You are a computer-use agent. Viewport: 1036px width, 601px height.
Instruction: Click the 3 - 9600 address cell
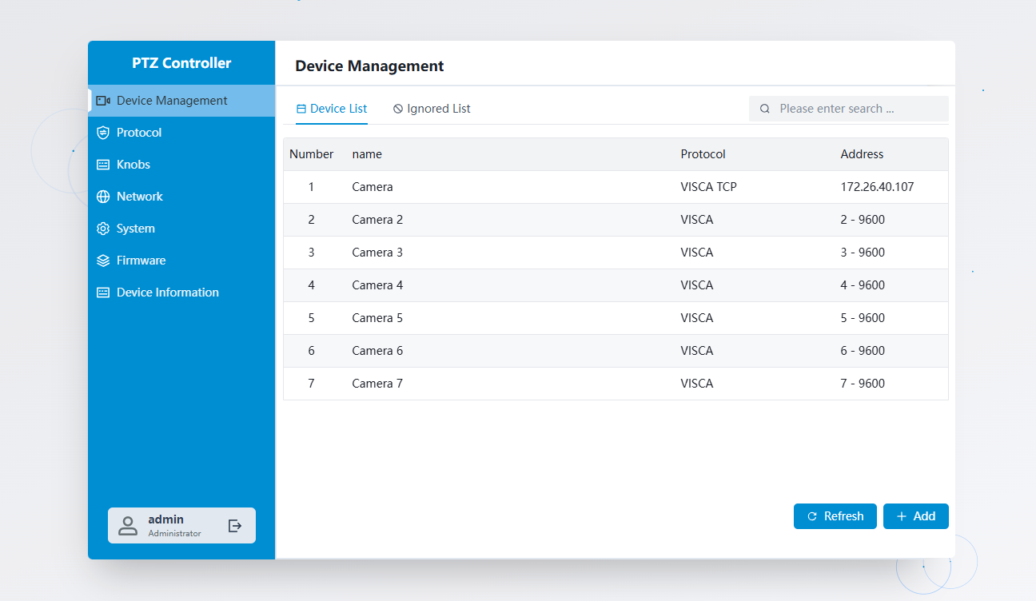click(863, 253)
